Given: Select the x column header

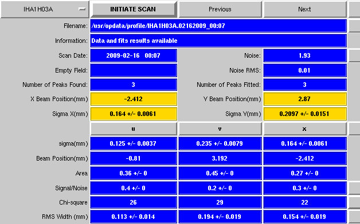Looking at the screenshot, I should [304, 129].
